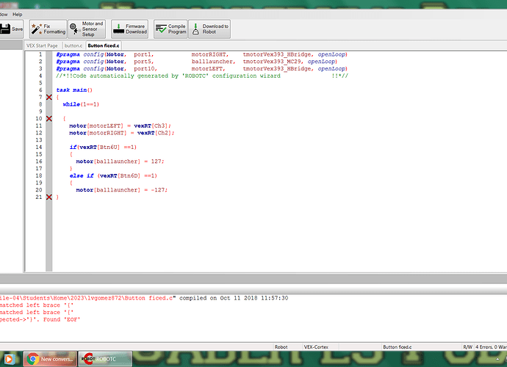The height and width of the screenshot is (367, 507).
Task: Click line number 14 in the gutter
Action: (39, 147)
